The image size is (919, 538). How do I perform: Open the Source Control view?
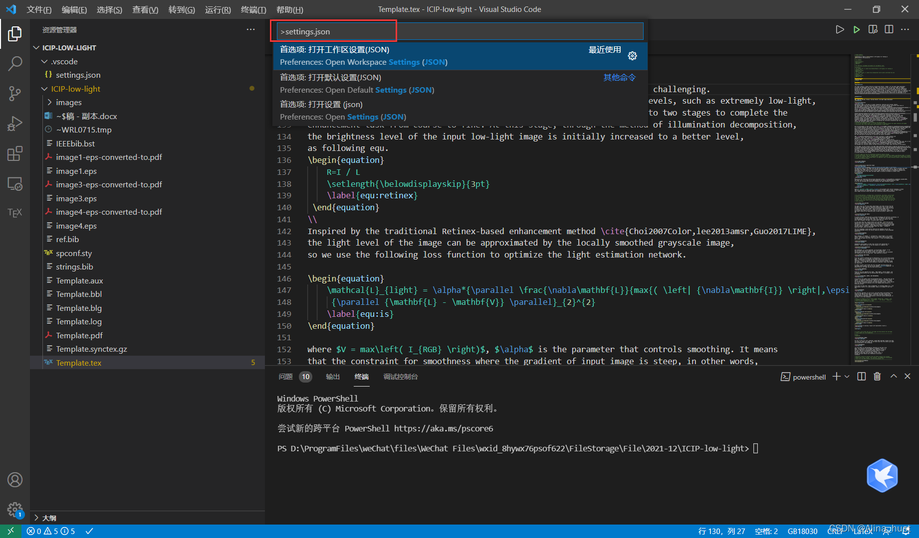[15, 93]
